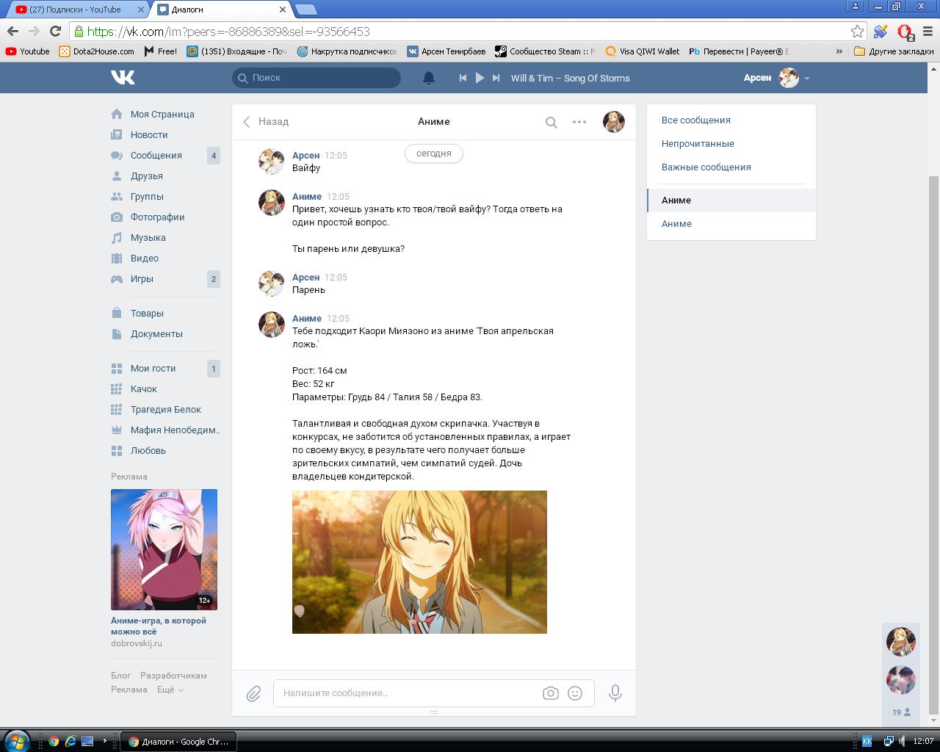Viewport: 940px width, 752px height.
Task: Search within the Аниме conversation
Action: pos(551,122)
